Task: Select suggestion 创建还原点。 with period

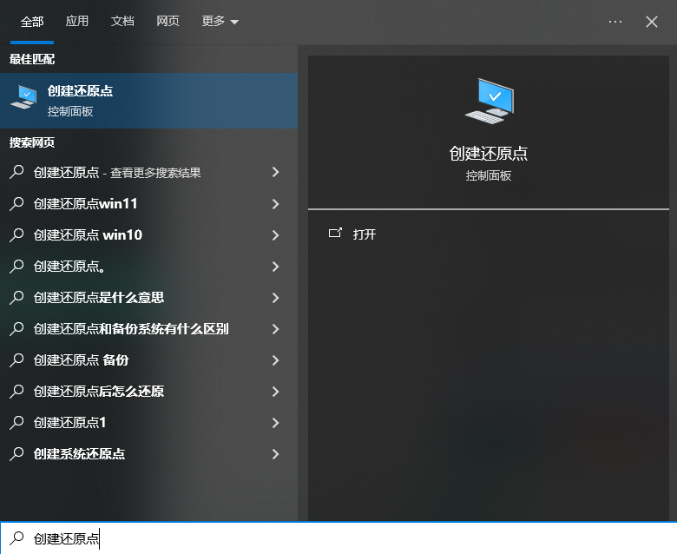Action: [x=148, y=267]
